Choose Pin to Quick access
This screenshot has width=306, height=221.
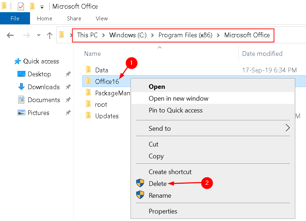tap(213, 110)
